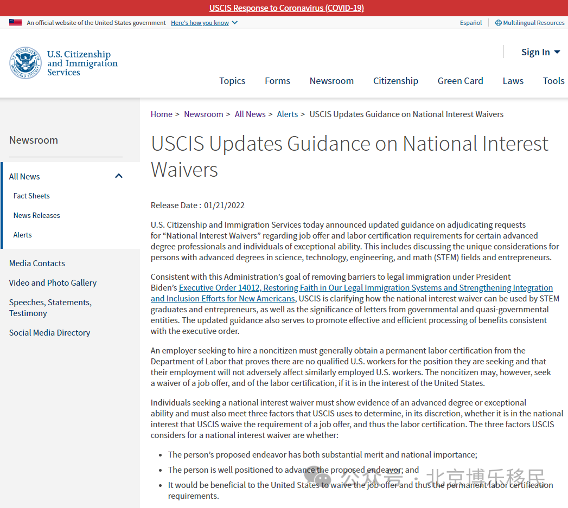Click U.S. Citizenship and Immigration Services wordmark

(x=82, y=63)
